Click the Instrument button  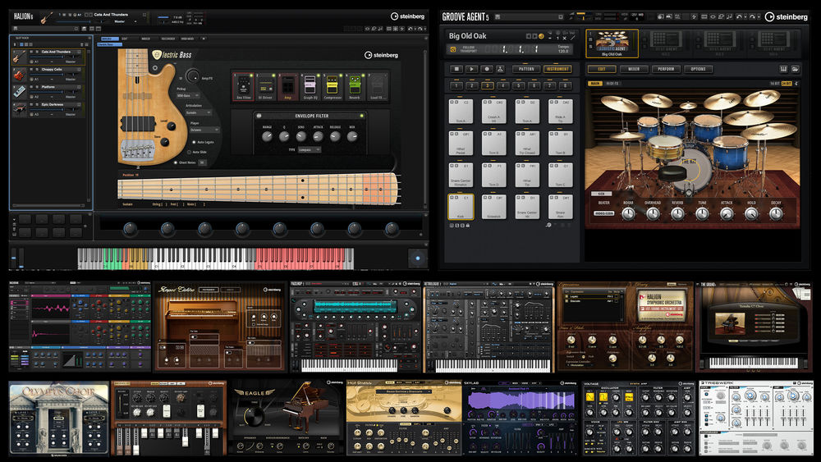pyautogui.click(x=557, y=69)
